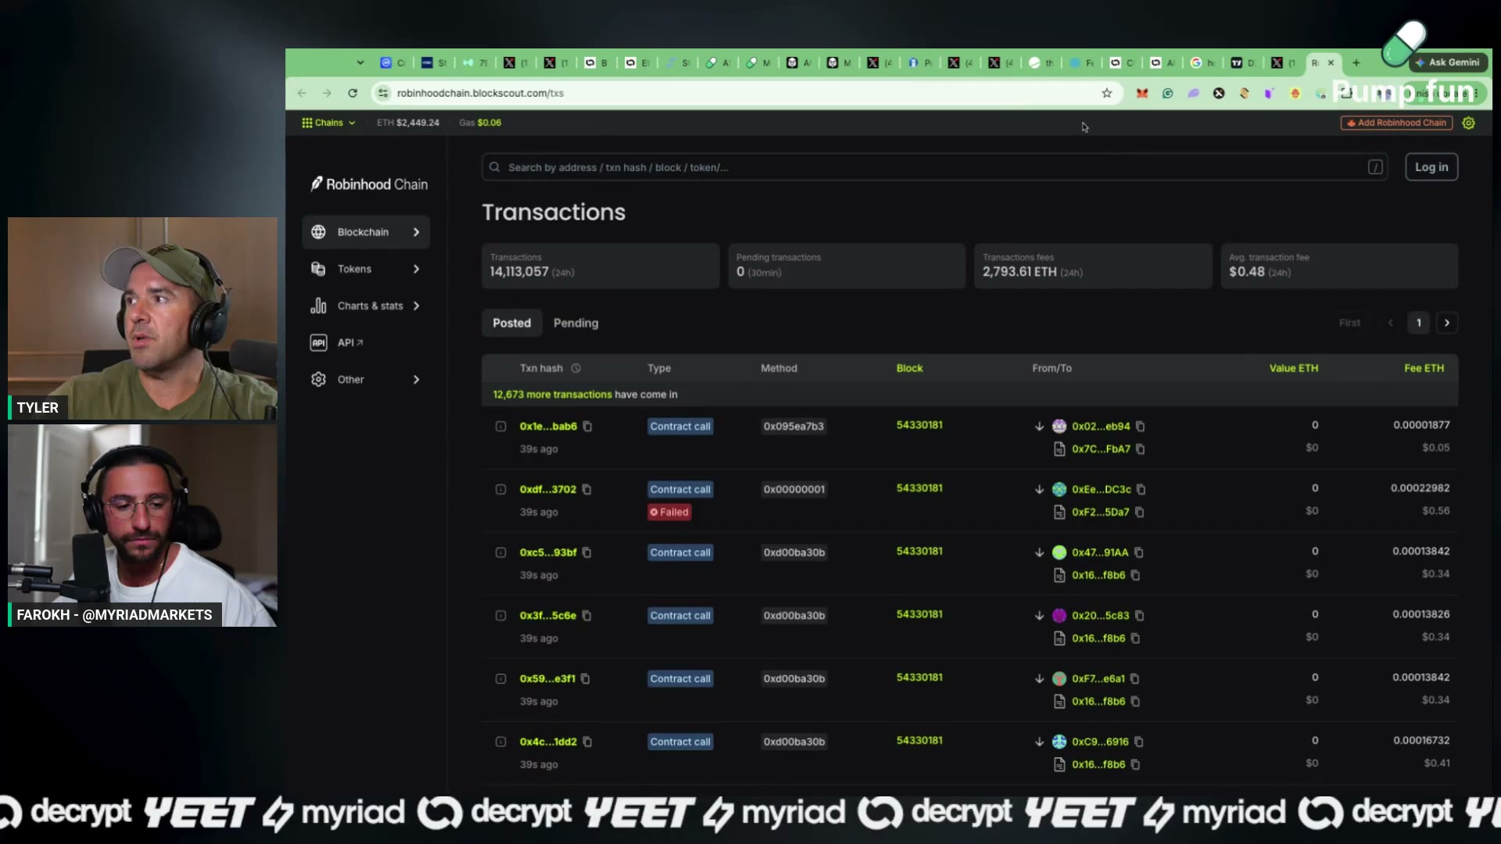Click the browser address bar URL
The height and width of the screenshot is (844, 1501).
tap(480, 93)
